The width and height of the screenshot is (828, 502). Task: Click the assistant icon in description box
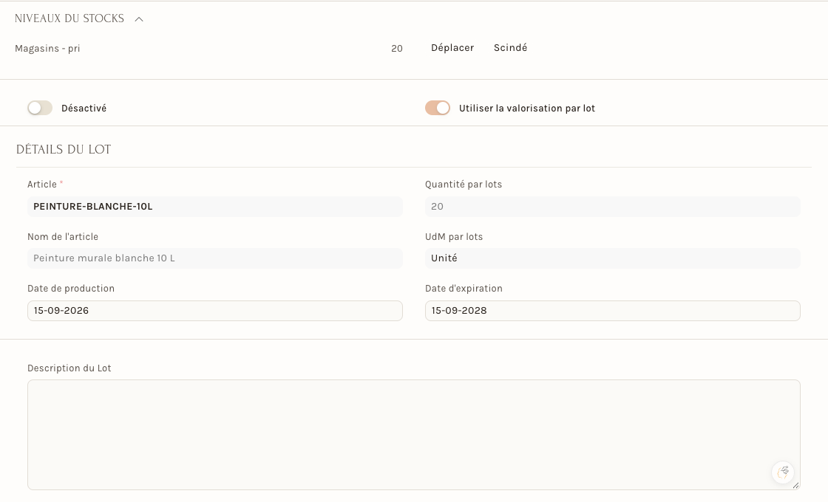pos(783,472)
